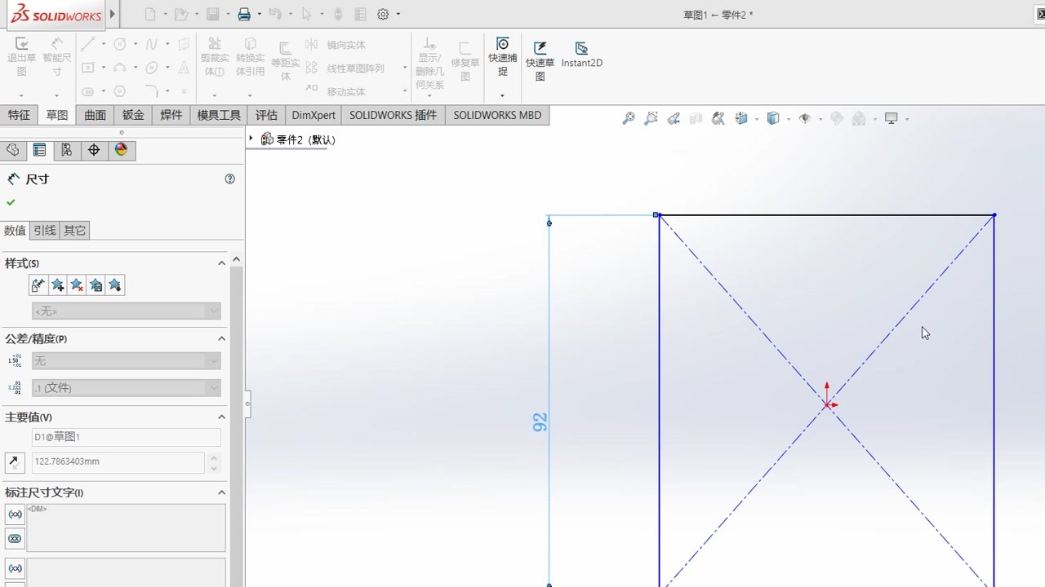Open the 评估 ribbon tab

pyautogui.click(x=266, y=115)
